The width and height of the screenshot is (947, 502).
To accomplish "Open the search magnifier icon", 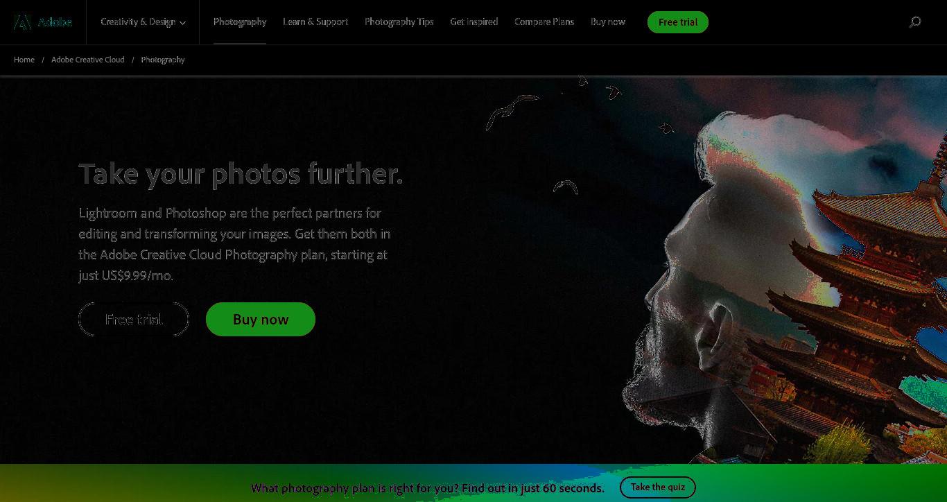I will [x=915, y=22].
